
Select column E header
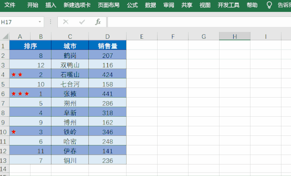click(x=142, y=36)
